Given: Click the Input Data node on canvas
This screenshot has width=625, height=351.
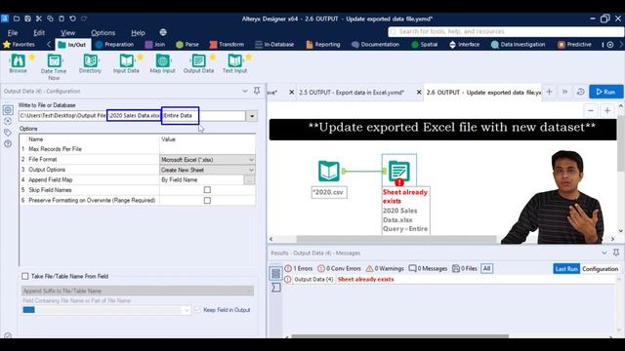Looking at the screenshot, I should tap(329, 172).
